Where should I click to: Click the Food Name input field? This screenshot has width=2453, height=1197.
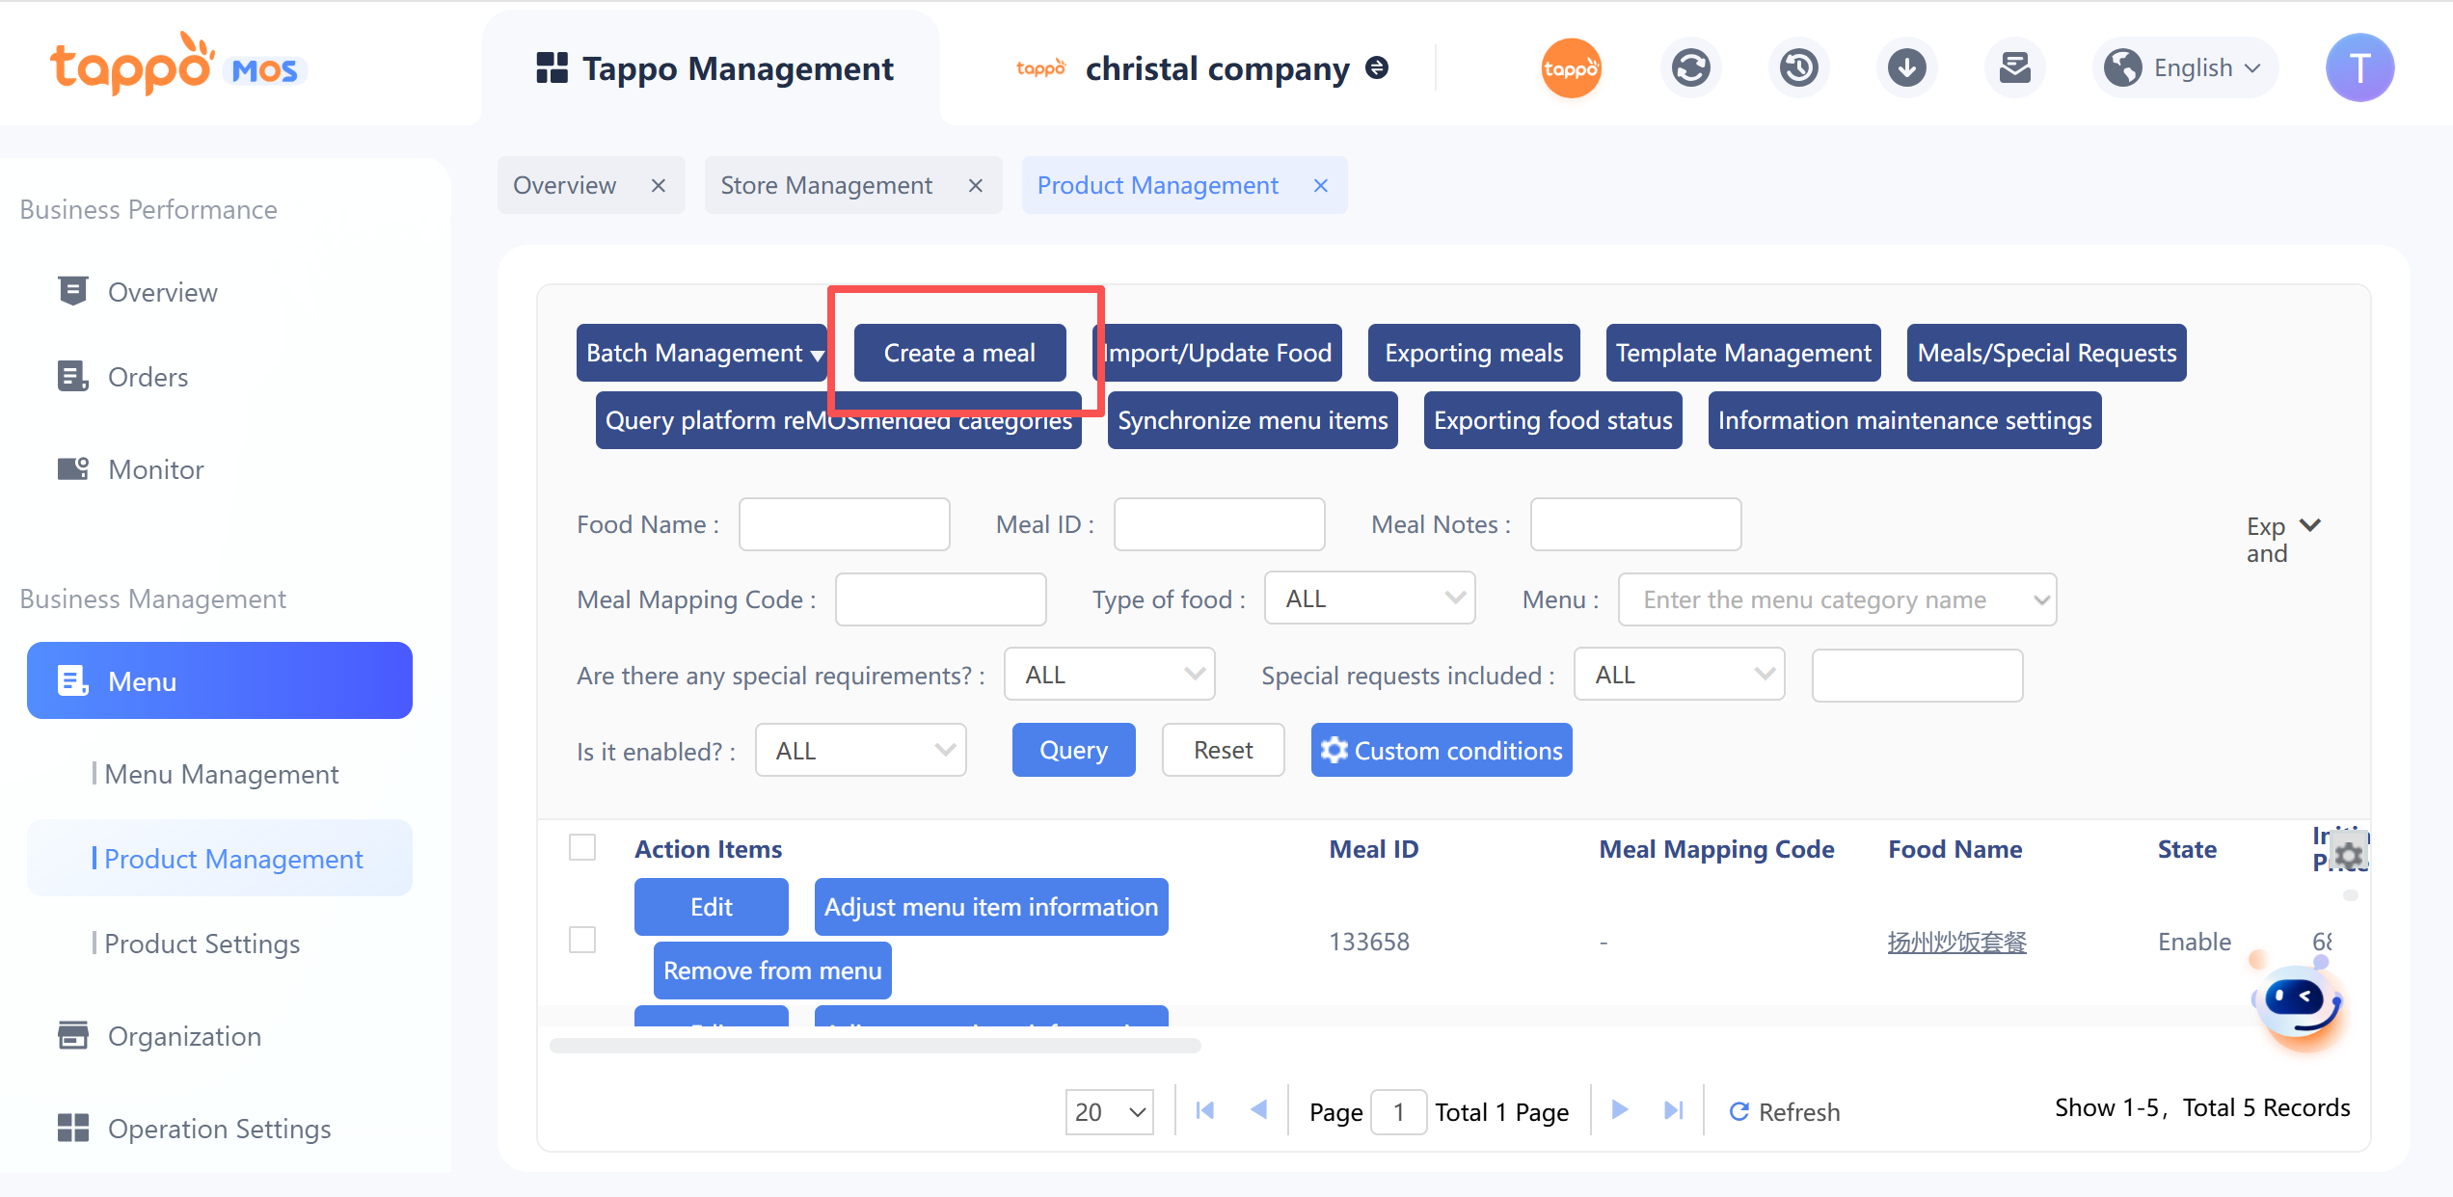pyautogui.click(x=844, y=524)
